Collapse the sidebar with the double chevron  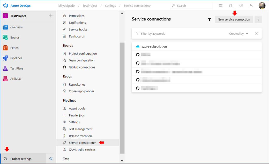(51, 159)
